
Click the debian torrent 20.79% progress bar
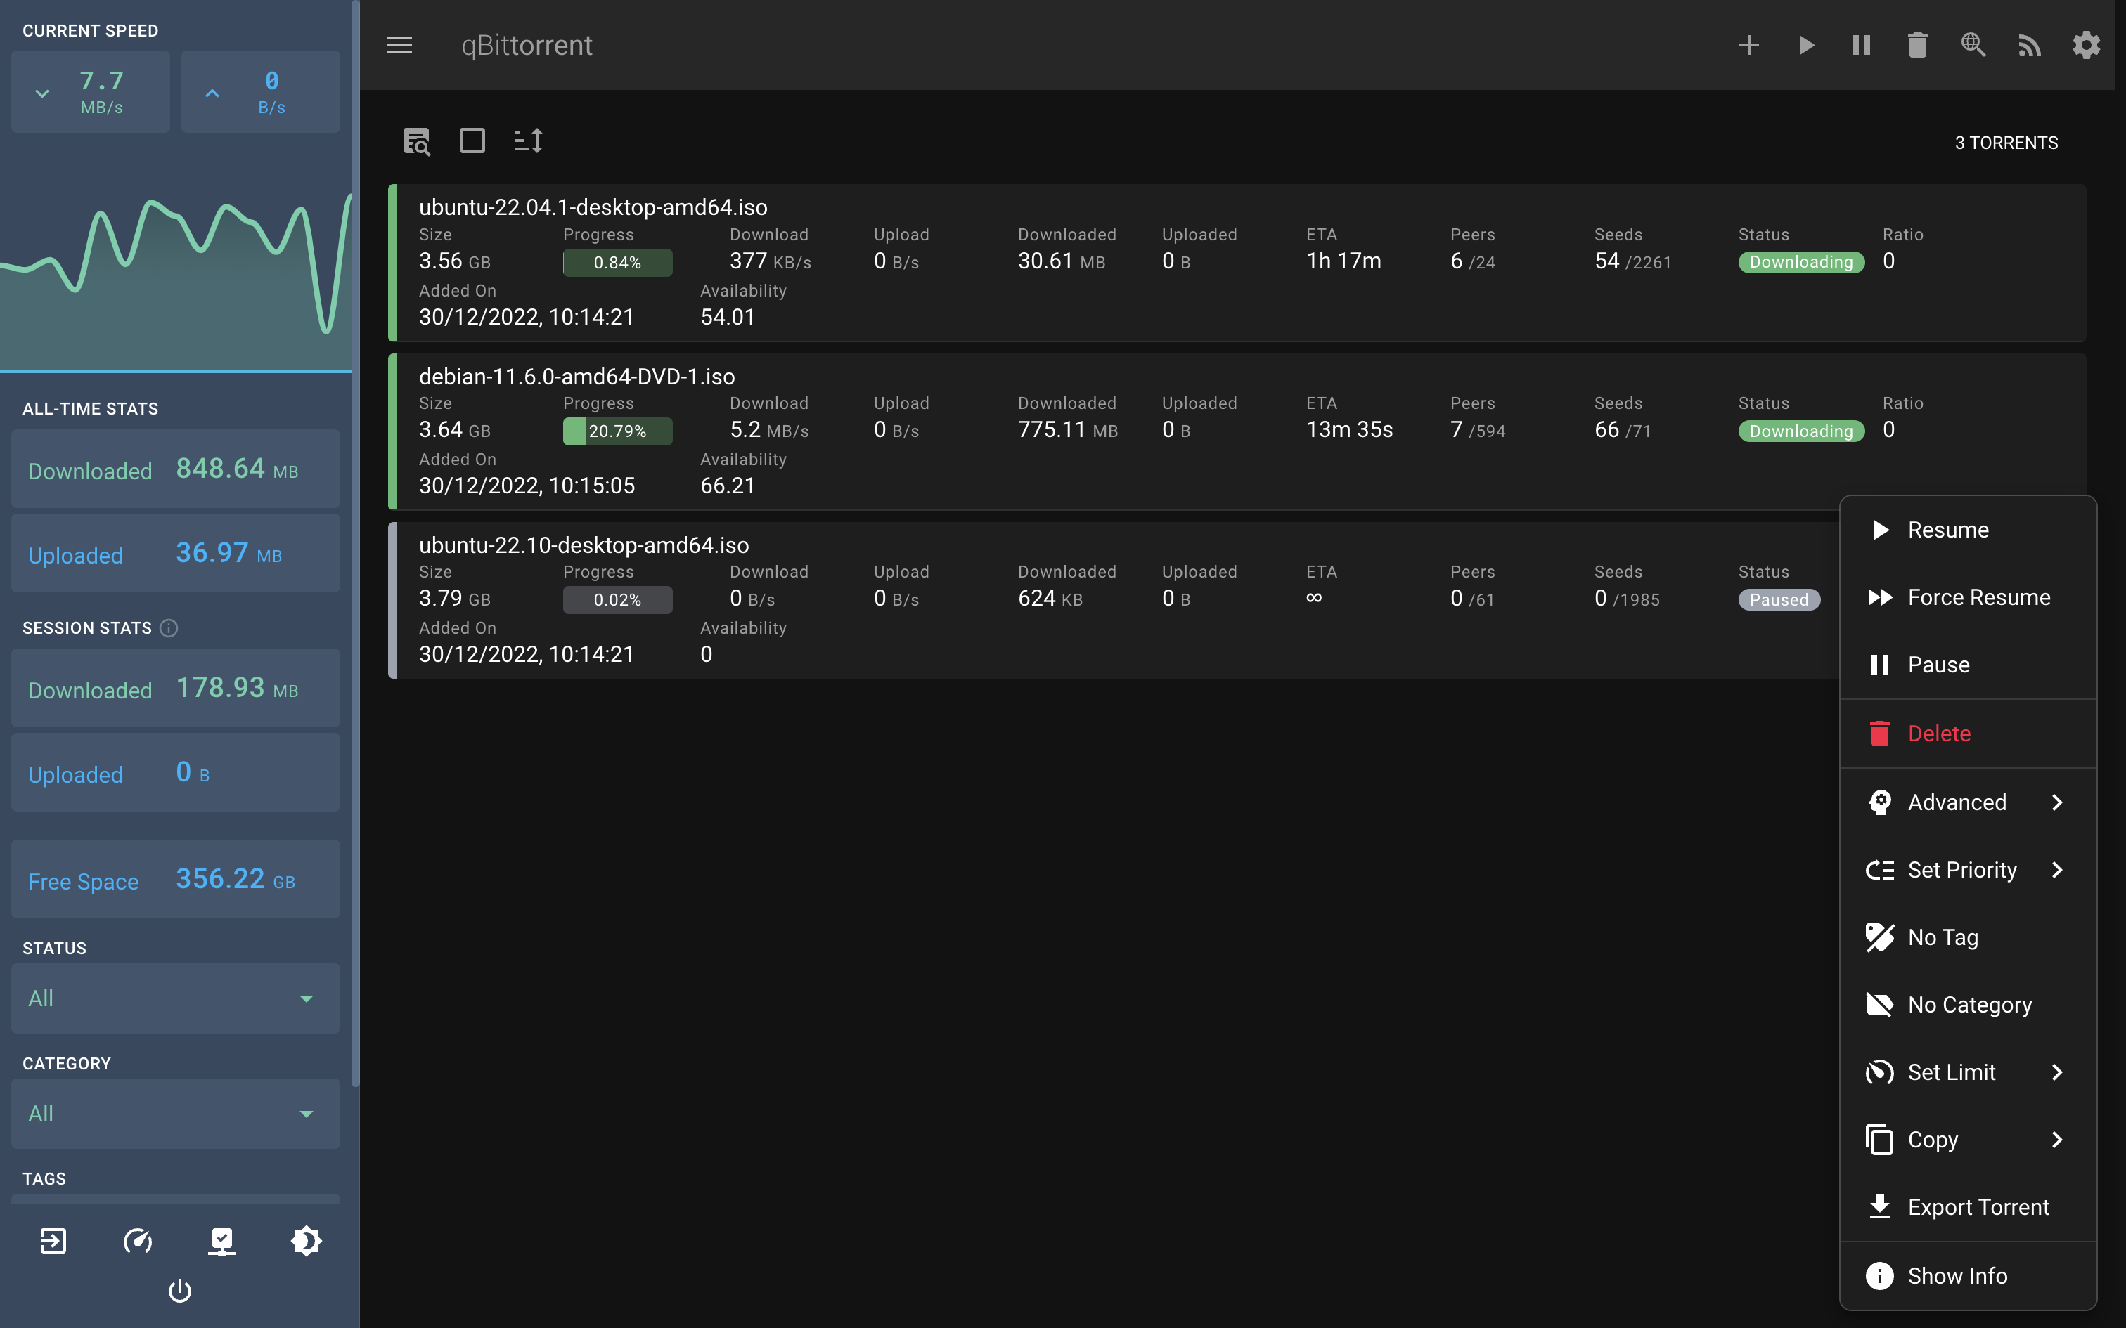coord(617,431)
